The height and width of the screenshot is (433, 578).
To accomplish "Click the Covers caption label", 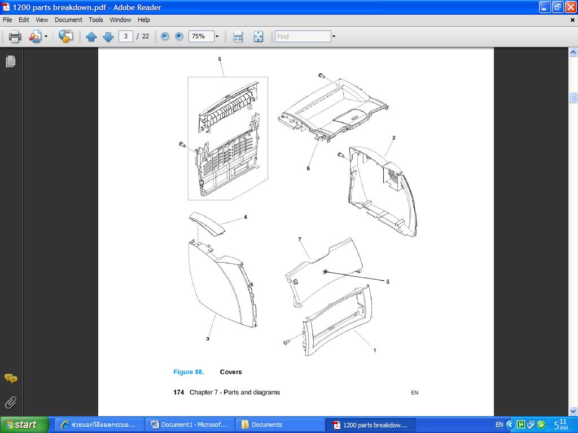I will pos(231,372).
